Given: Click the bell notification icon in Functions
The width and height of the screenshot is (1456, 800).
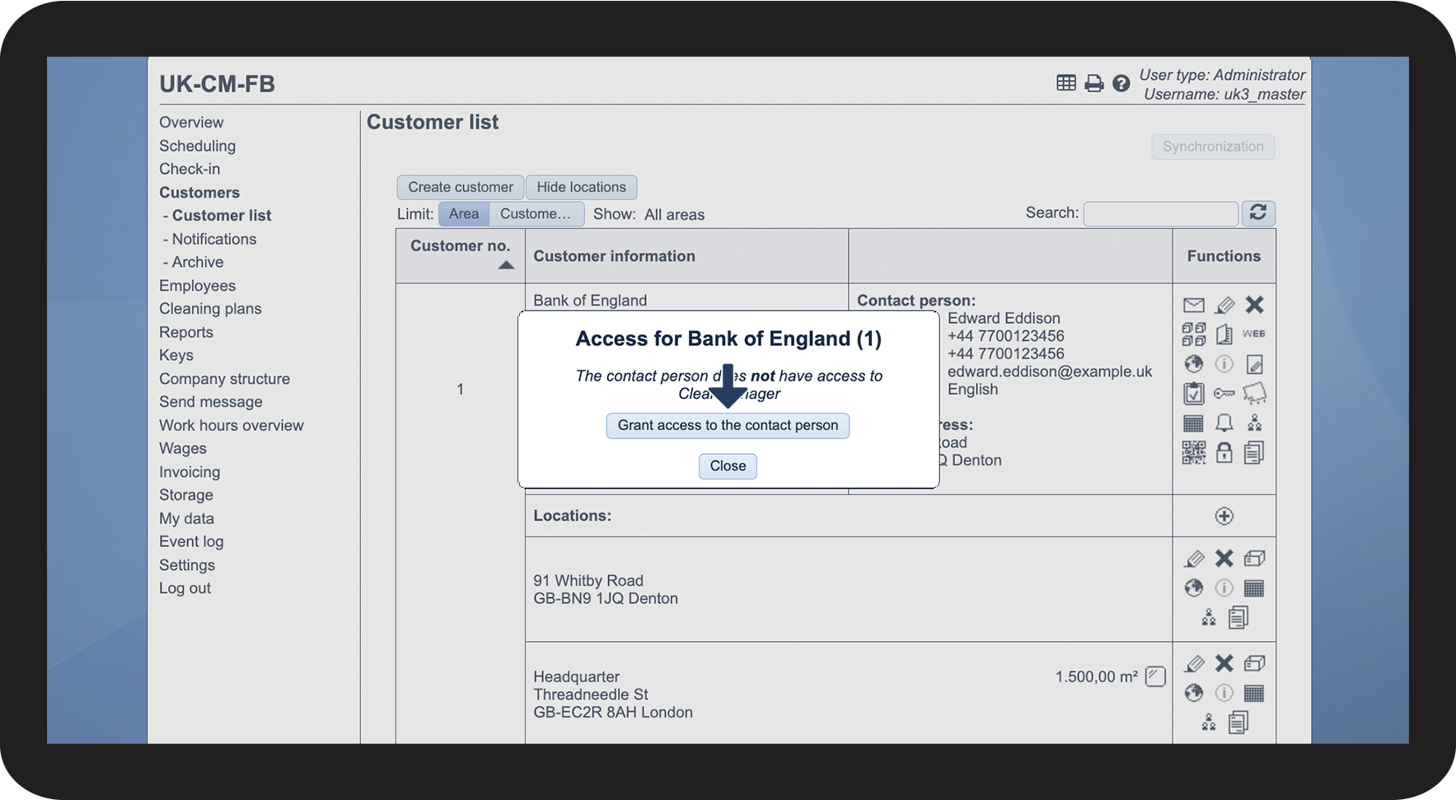Looking at the screenshot, I should pos(1224,423).
